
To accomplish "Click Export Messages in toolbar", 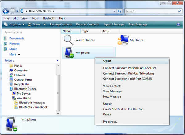I will click(x=114, y=25).
